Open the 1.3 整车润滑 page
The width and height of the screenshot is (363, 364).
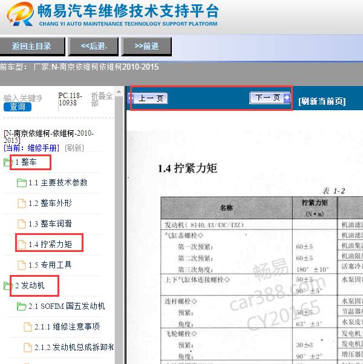point(50,223)
